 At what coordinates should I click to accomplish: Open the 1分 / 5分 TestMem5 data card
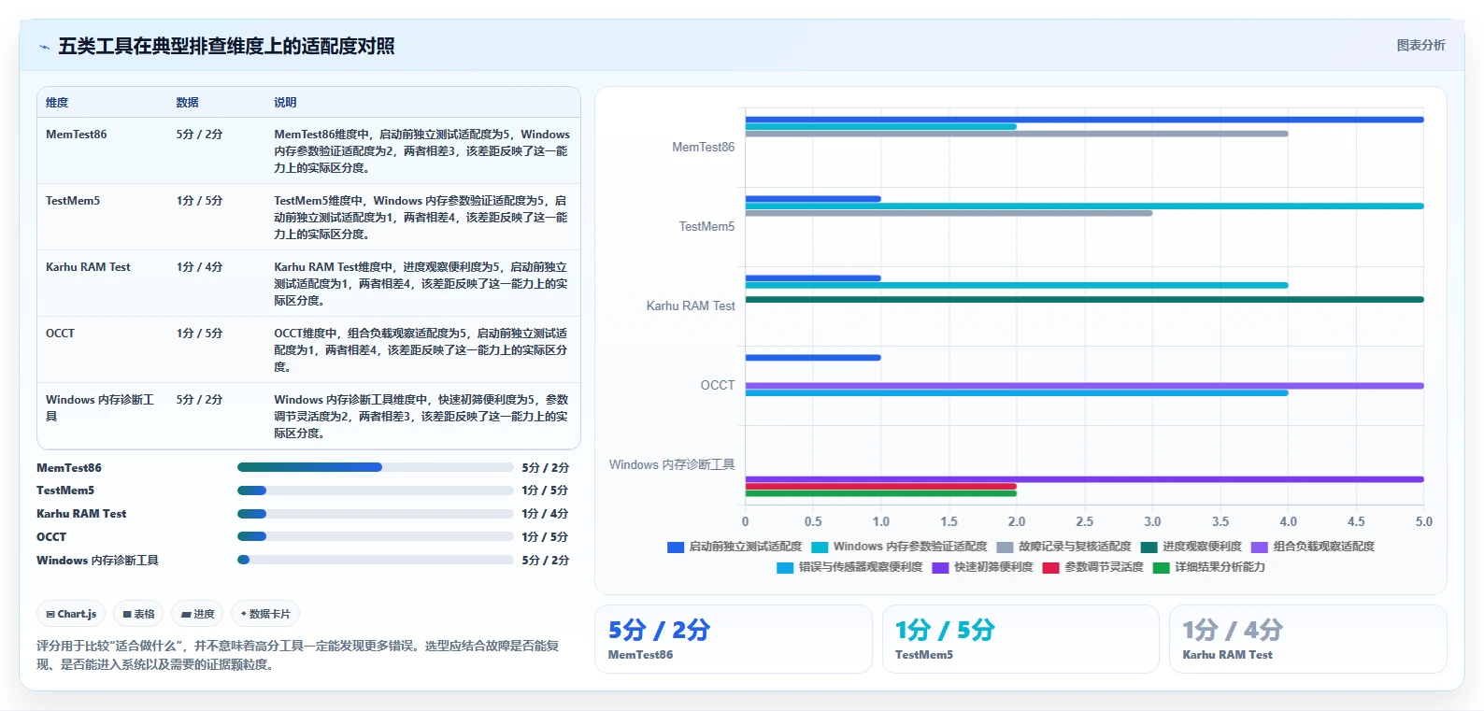coord(1020,639)
